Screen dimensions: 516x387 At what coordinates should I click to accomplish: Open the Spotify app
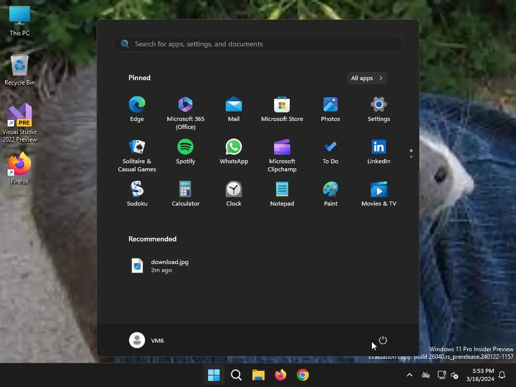point(185,152)
